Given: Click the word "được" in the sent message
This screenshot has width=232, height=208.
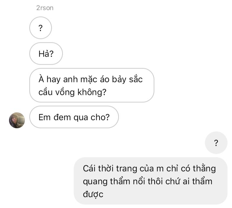Looking at the screenshot, I should pyautogui.click(x=93, y=194).
